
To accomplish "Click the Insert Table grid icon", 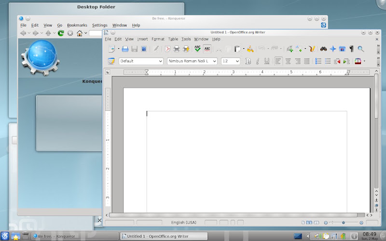I will coord(299,49).
